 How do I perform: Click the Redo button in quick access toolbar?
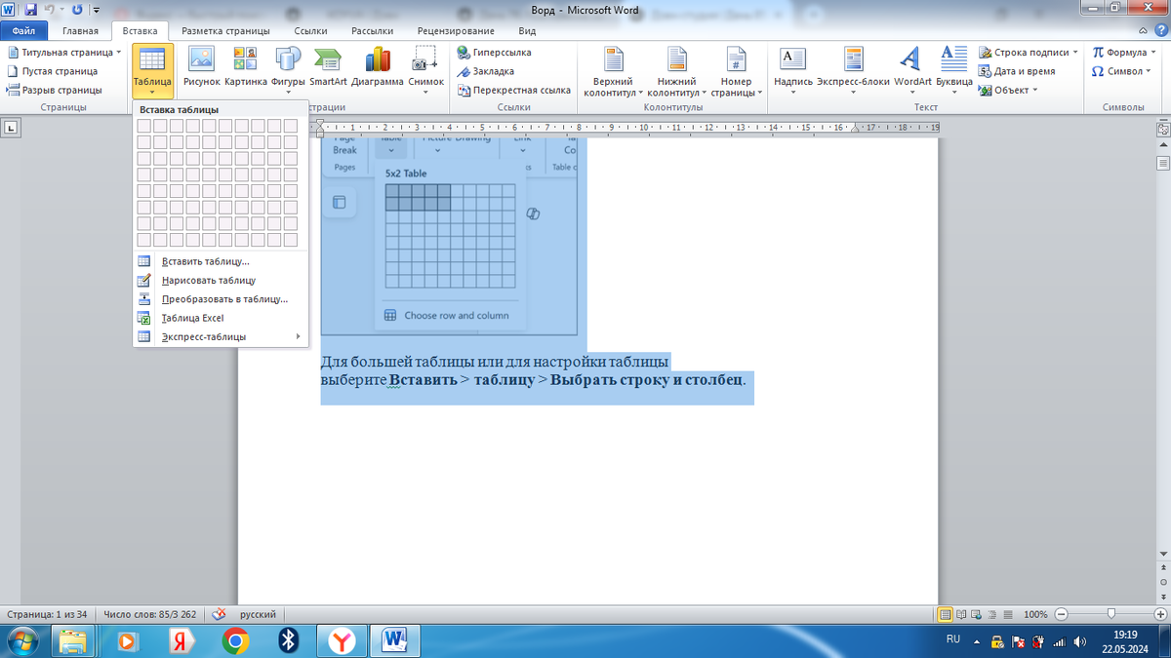[x=77, y=11]
